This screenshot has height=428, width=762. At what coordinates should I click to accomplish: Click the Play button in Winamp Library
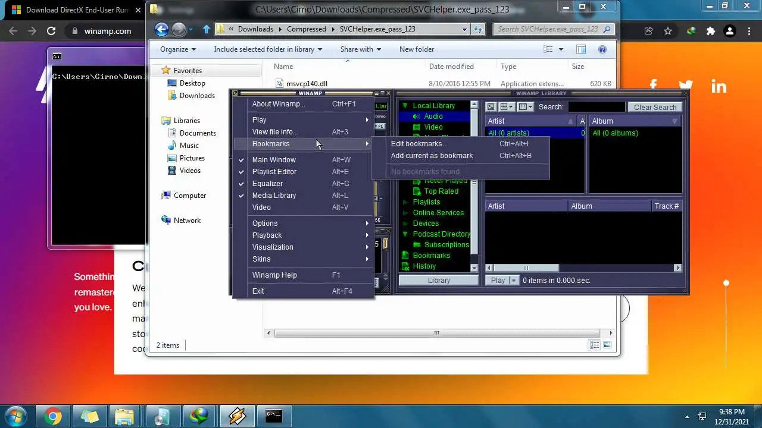[x=498, y=281]
